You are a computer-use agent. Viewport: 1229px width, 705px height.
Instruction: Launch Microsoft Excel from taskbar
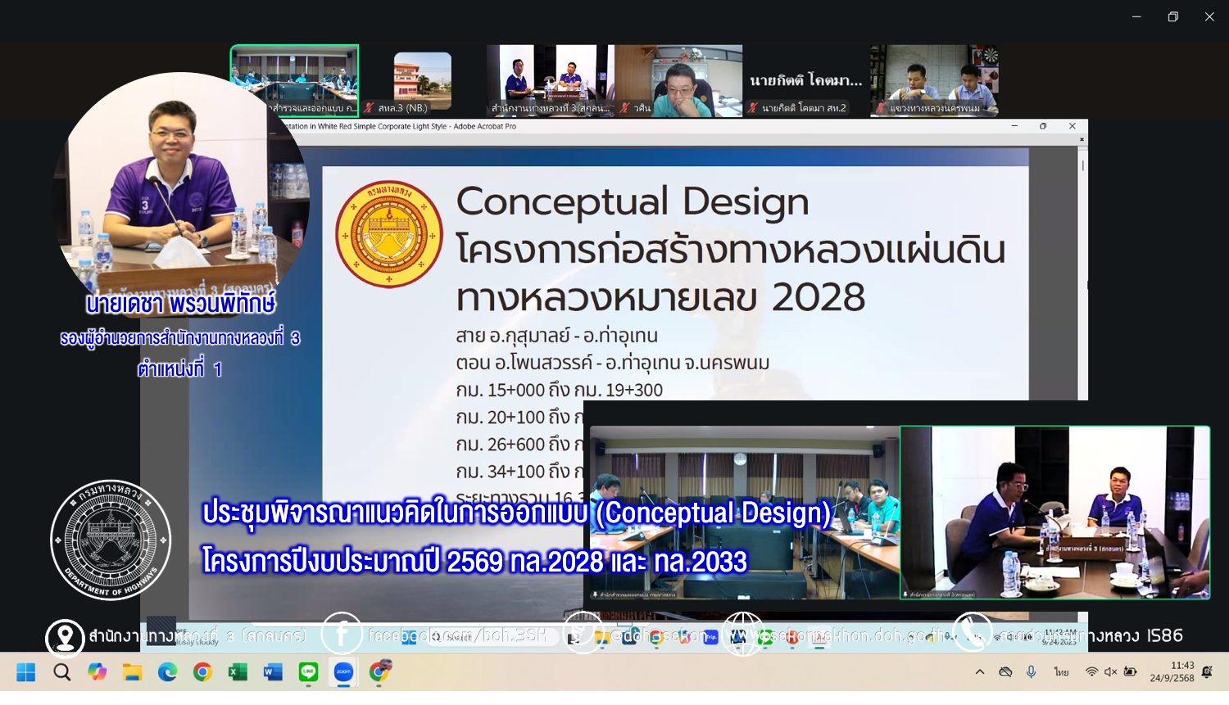pos(238,672)
